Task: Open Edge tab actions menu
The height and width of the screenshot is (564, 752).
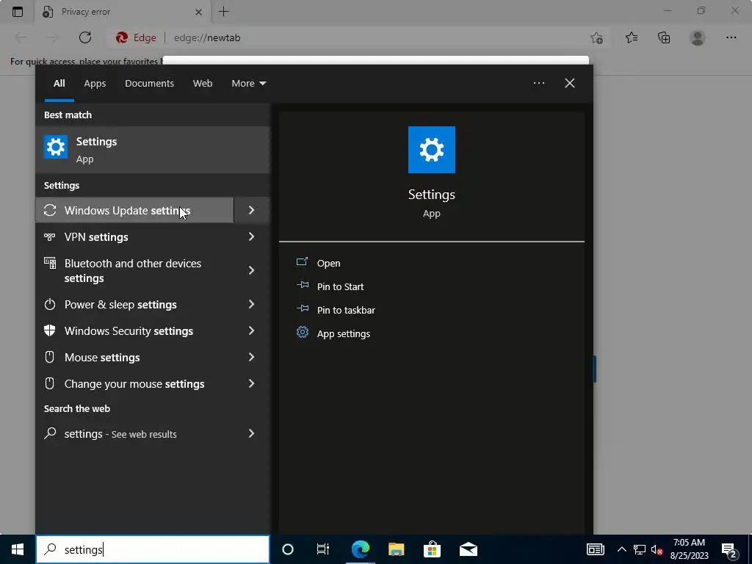Action: tap(18, 12)
